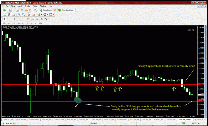Toggle the Market Watch window icon
The image size is (208, 126).
17,10
